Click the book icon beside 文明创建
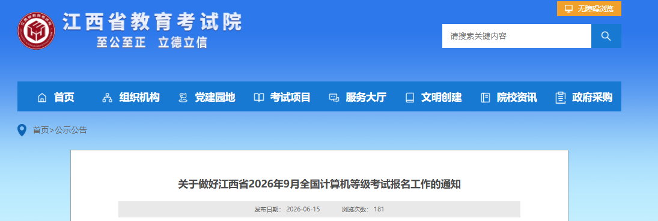658x221 pixels. point(410,98)
